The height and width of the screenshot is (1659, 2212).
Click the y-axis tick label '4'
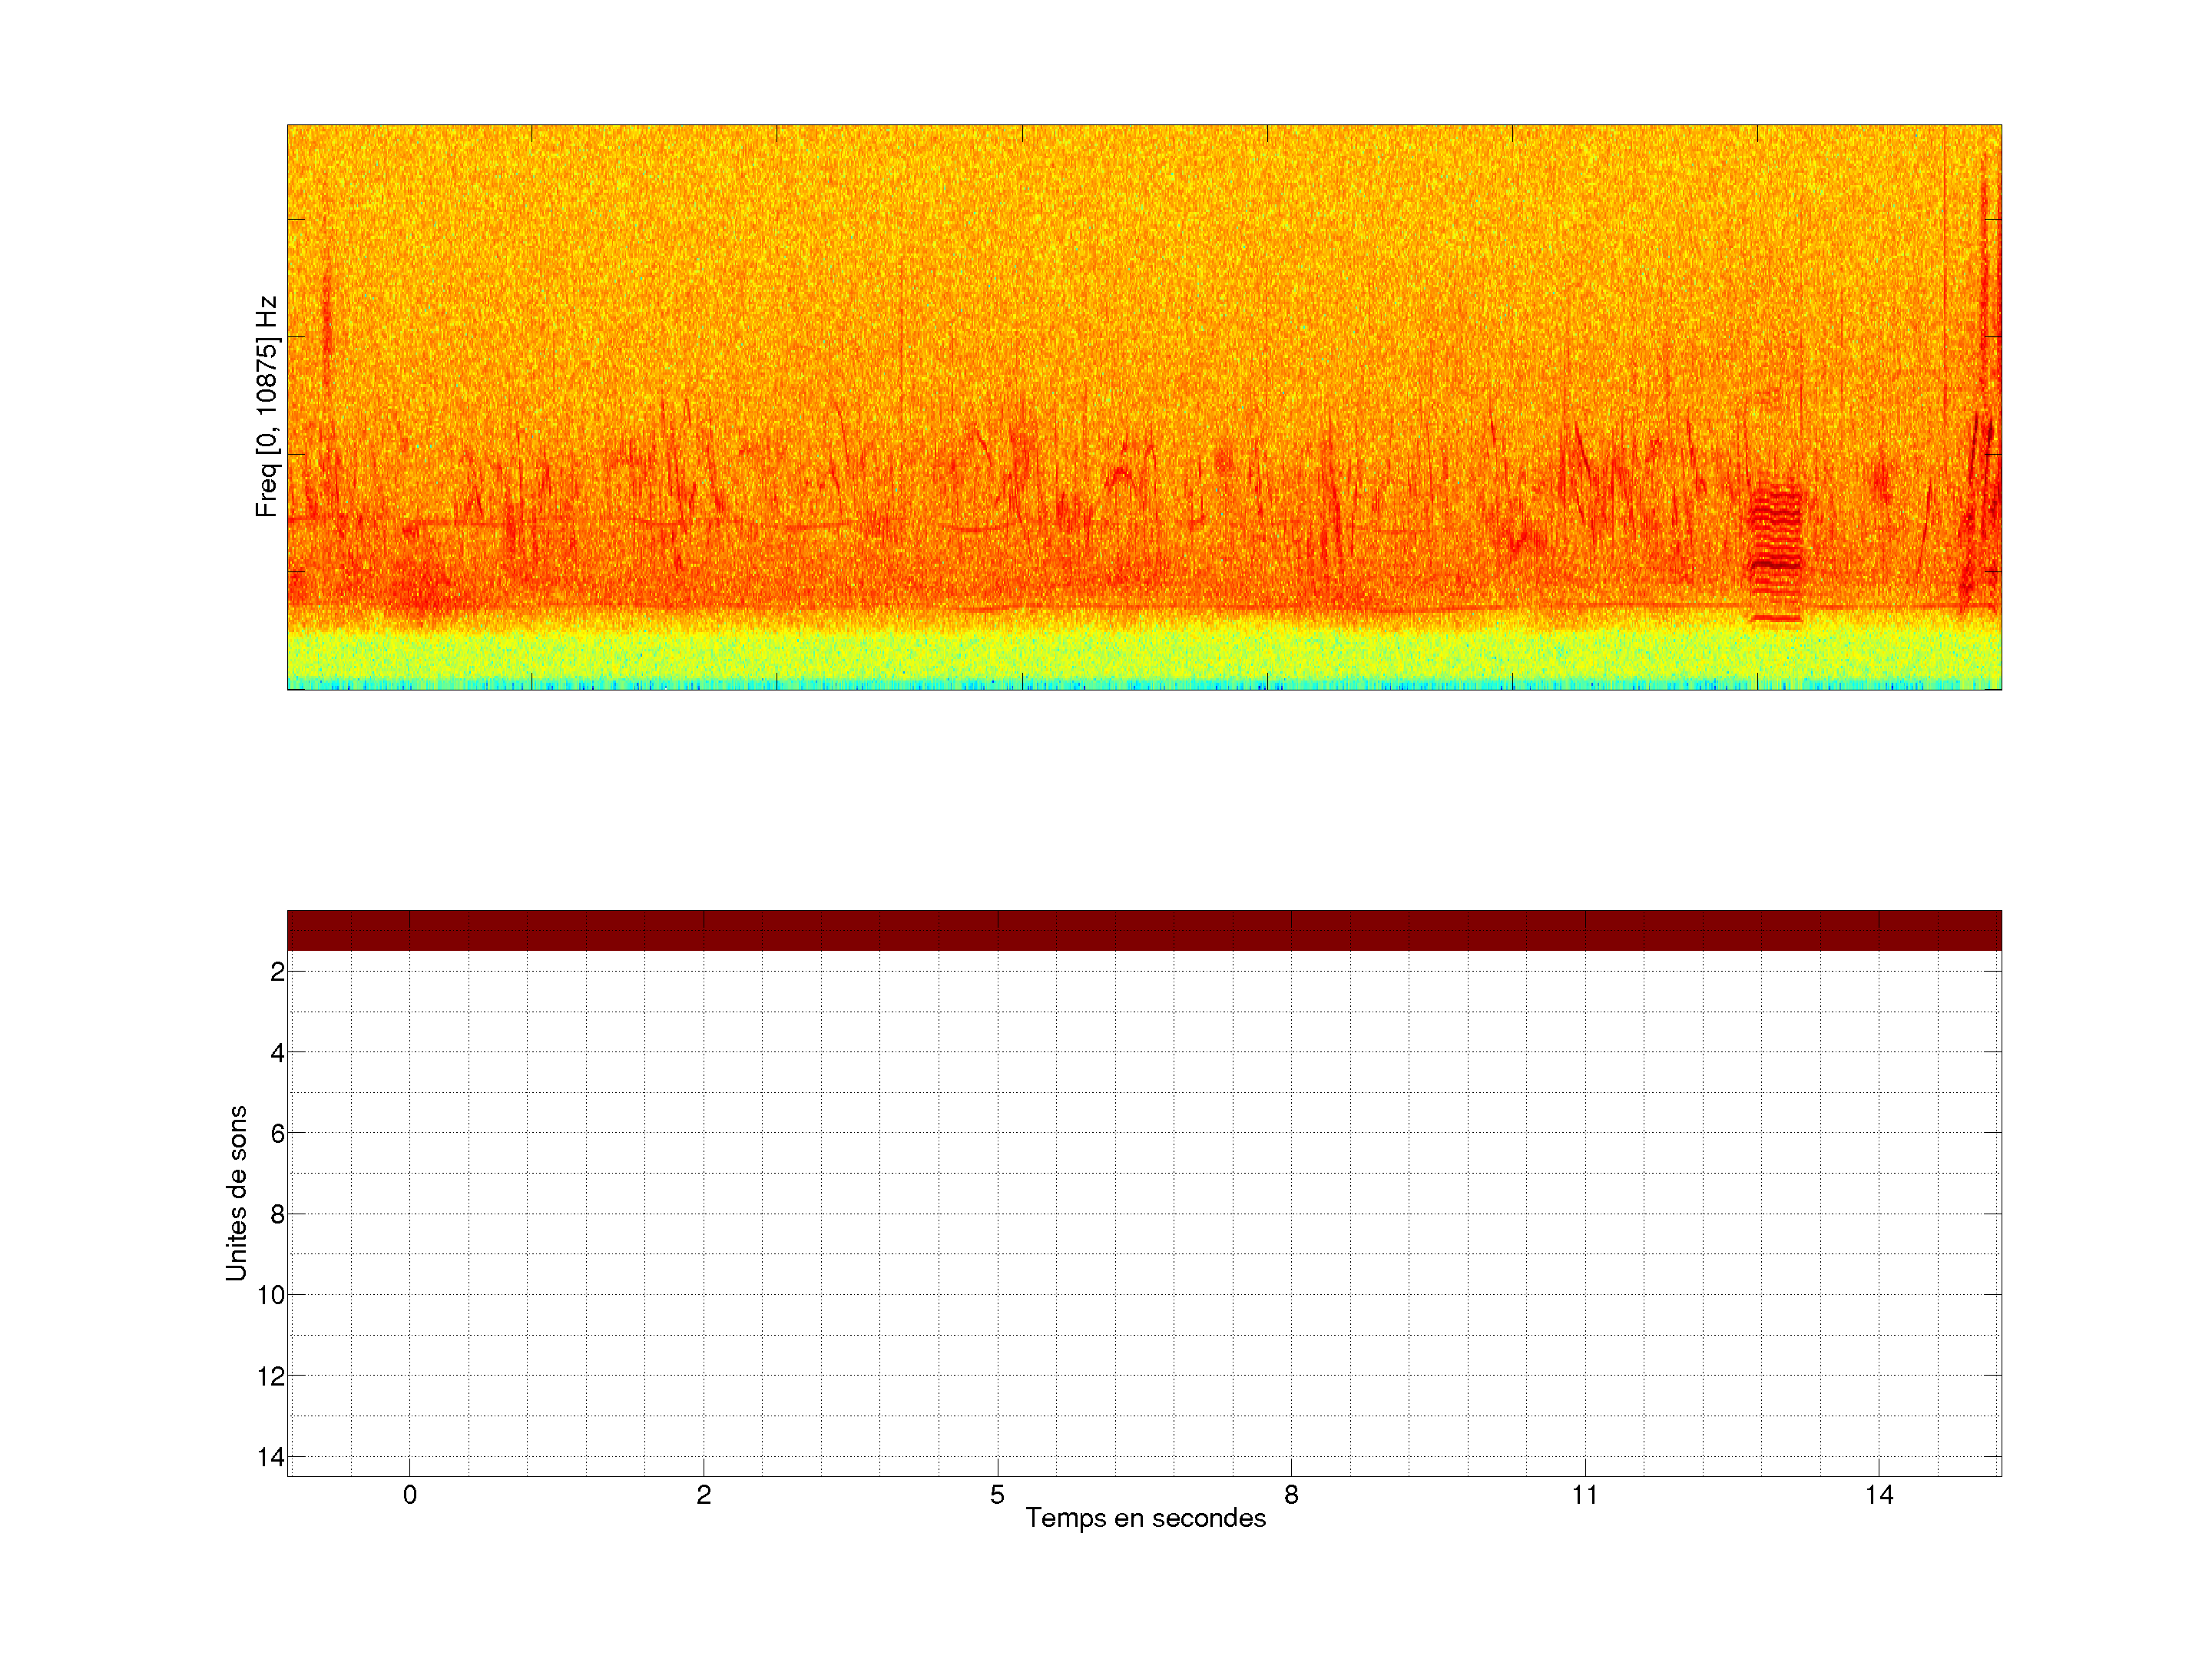tap(277, 1053)
